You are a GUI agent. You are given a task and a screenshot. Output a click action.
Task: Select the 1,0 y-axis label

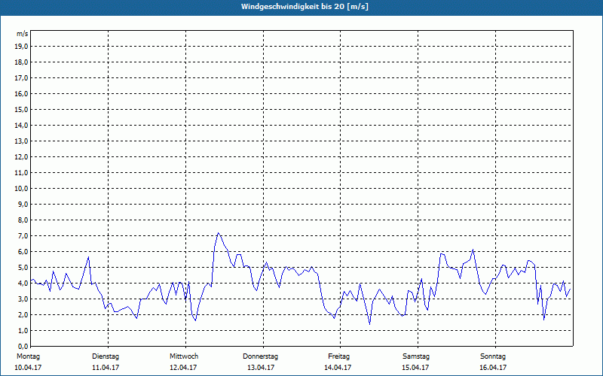23,331
